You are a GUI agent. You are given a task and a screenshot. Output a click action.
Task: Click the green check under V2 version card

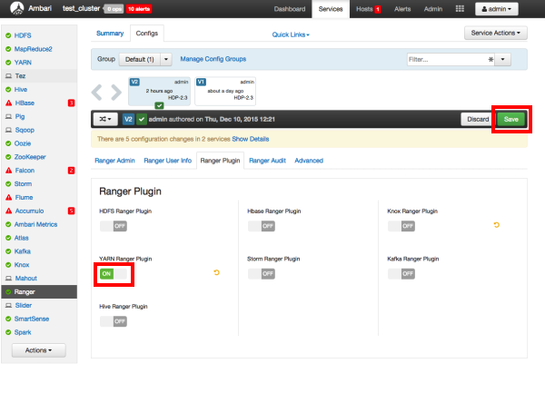pos(159,105)
